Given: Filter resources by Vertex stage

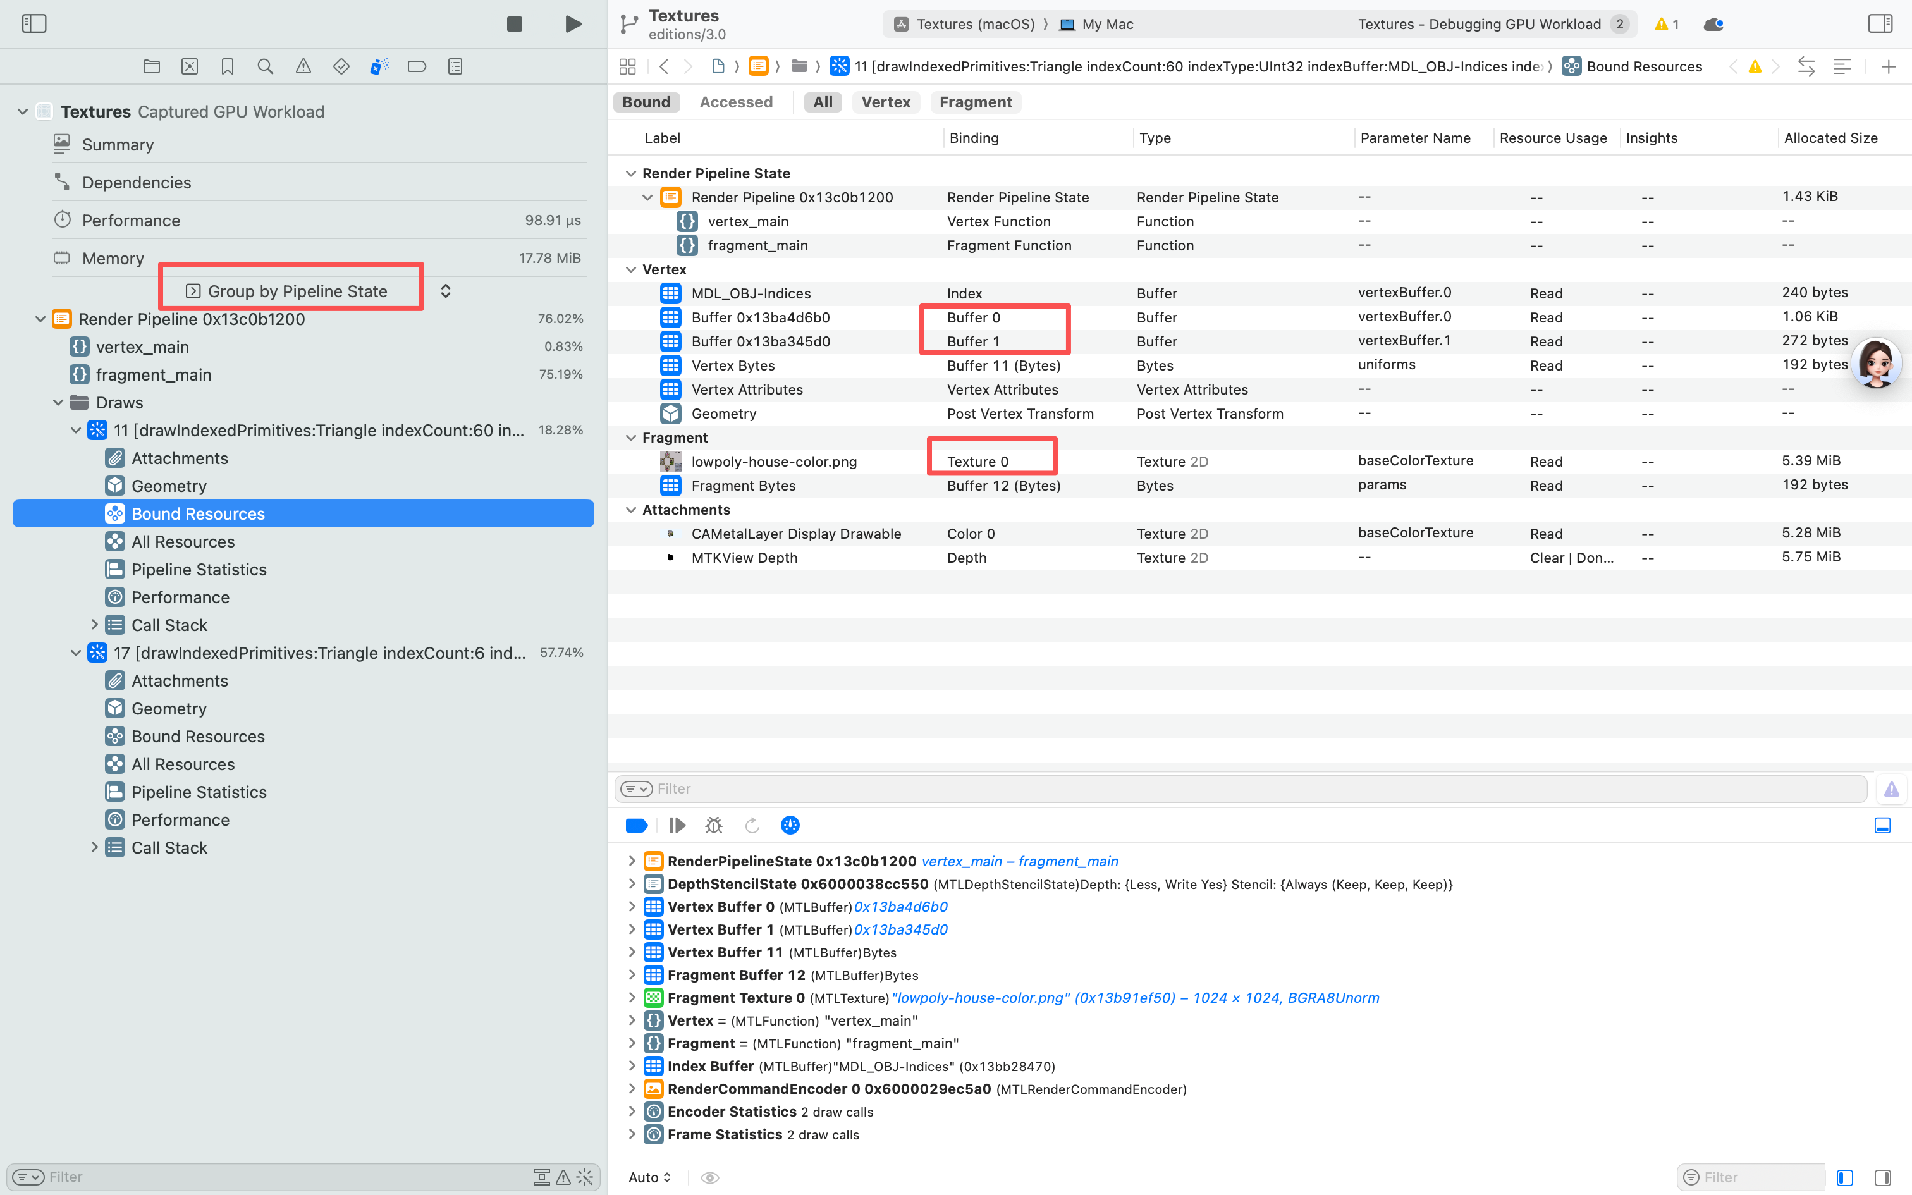Looking at the screenshot, I should [886, 102].
